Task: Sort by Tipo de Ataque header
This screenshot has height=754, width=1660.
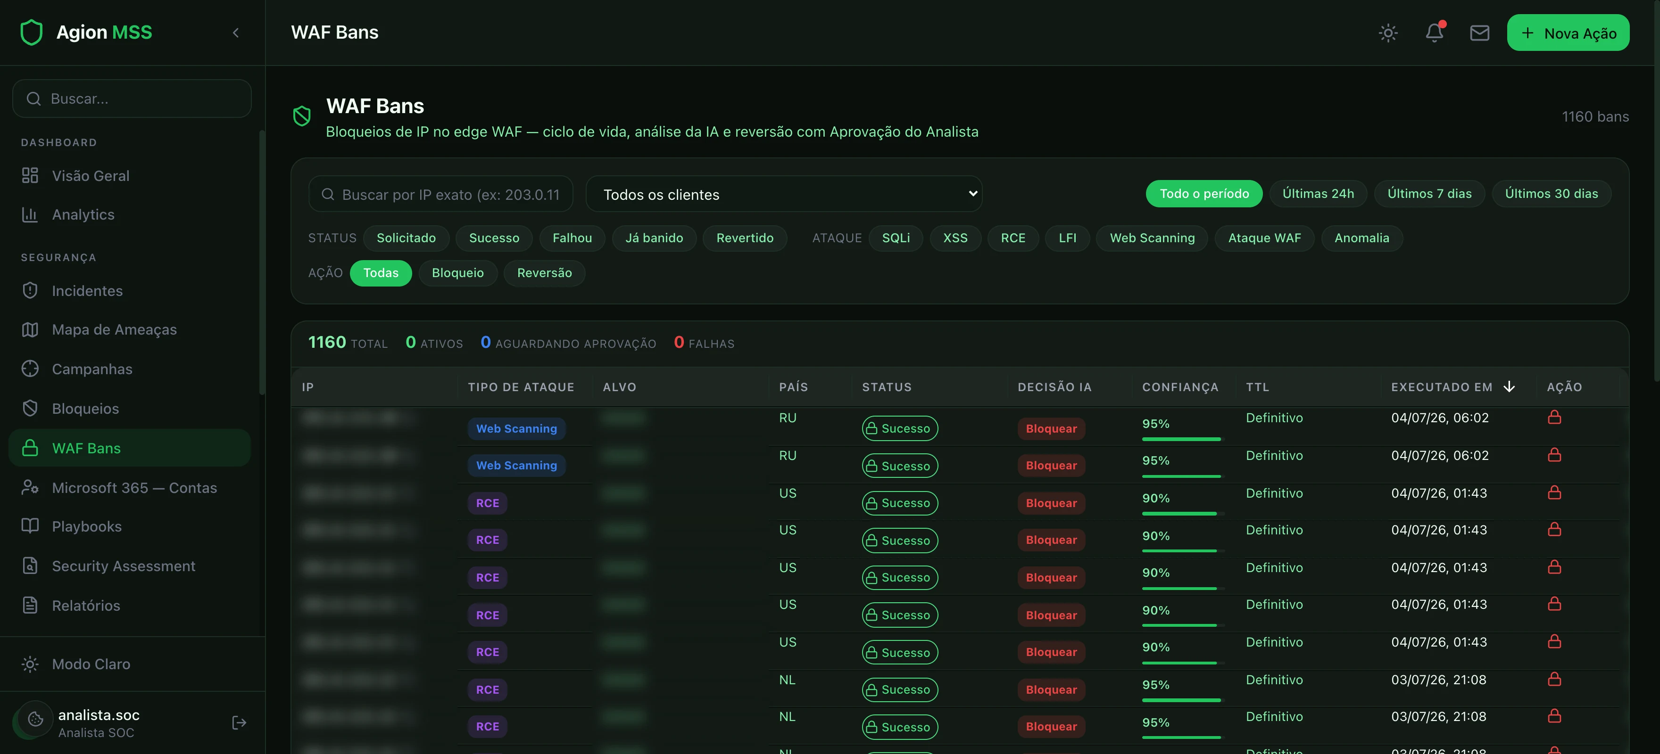Action: point(521,387)
